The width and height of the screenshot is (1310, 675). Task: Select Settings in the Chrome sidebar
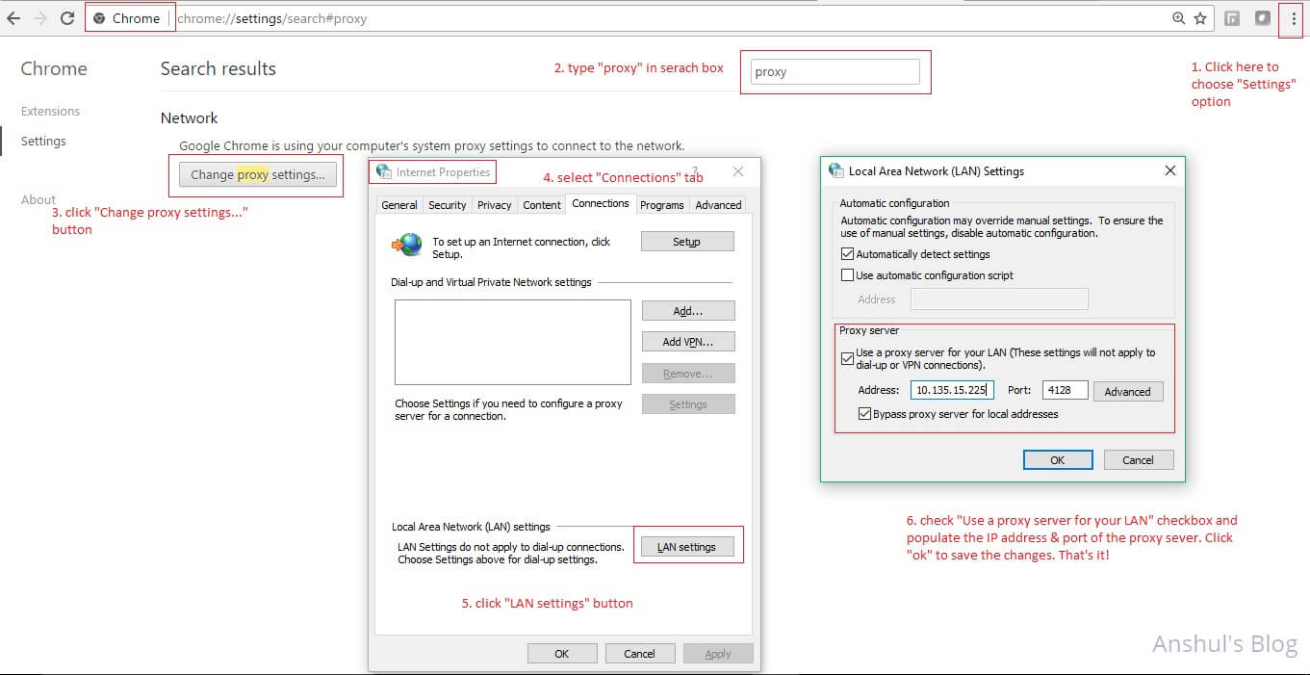[43, 141]
